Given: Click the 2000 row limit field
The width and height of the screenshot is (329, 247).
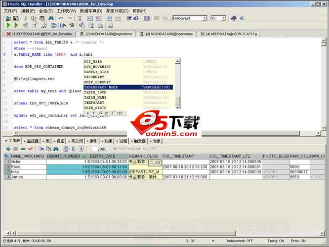Looking at the screenshot, I should coord(99,149).
